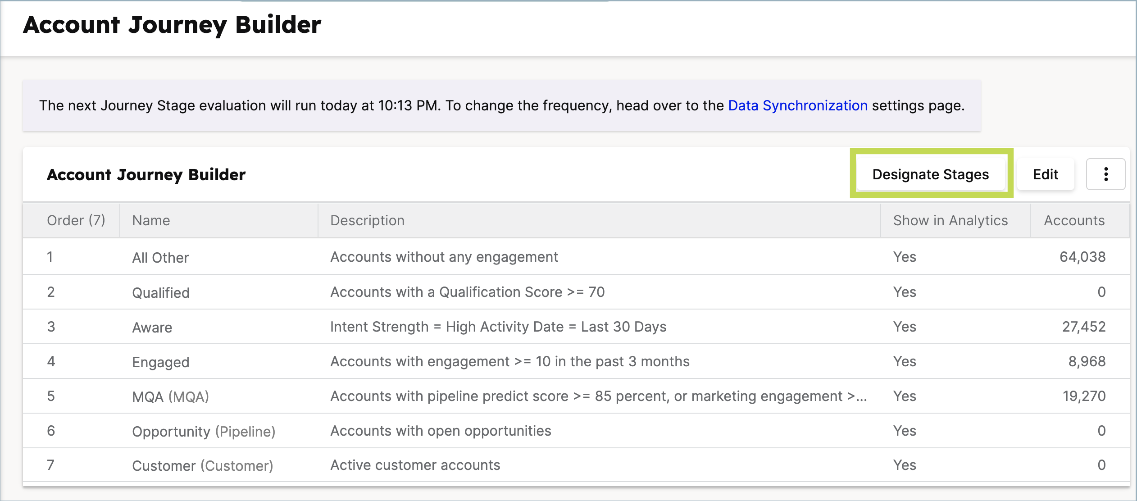Click order number 2 for Qualified
The width and height of the screenshot is (1137, 501).
coord(51,292)
